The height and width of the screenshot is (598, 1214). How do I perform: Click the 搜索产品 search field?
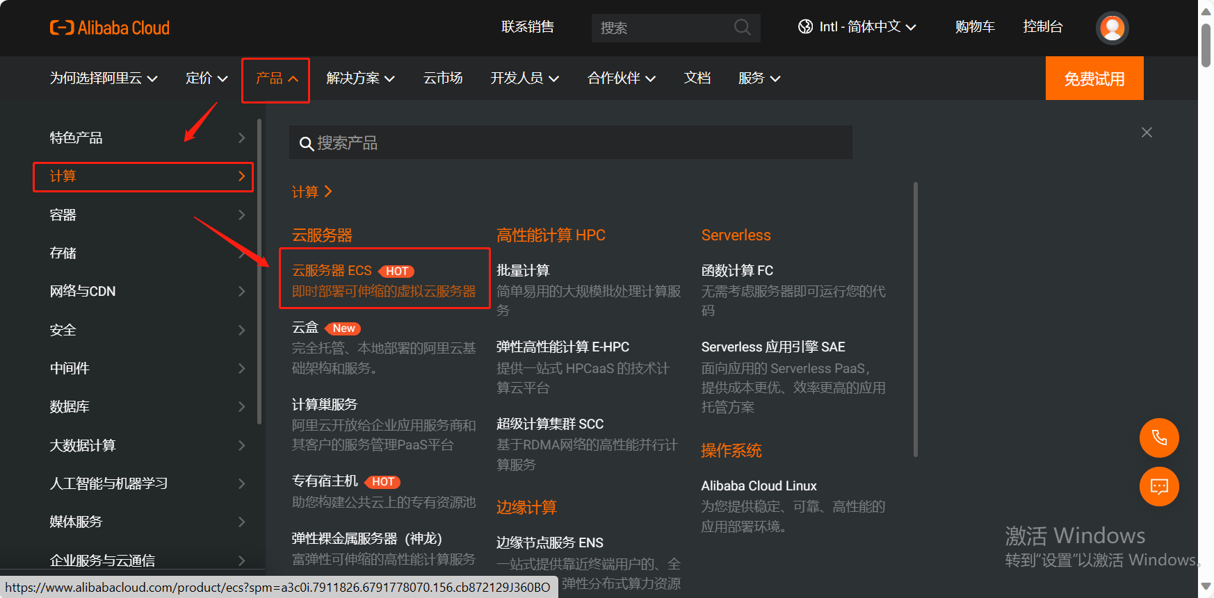[x=571, y=143]
